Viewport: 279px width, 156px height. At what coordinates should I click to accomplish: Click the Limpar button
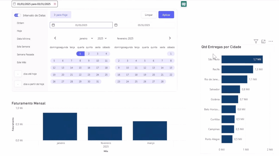pyautogui.click(x=149, y=15)
